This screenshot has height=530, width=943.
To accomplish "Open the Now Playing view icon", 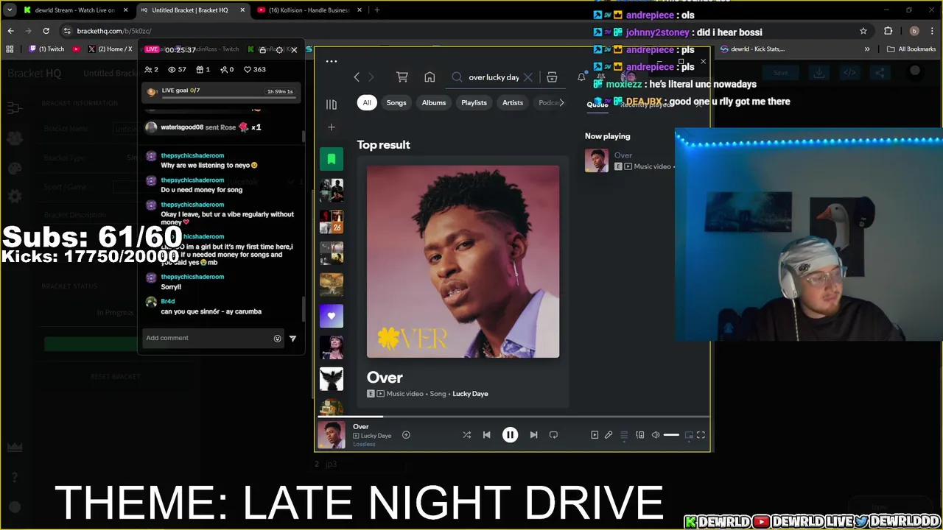I will coord(595,435).
